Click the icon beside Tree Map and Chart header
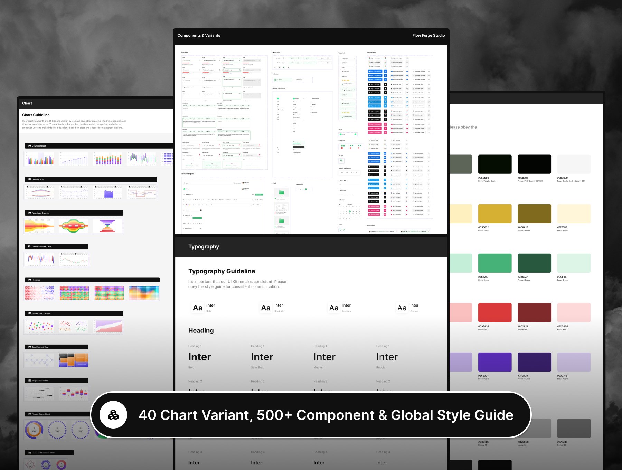 [x=29, y=347]
